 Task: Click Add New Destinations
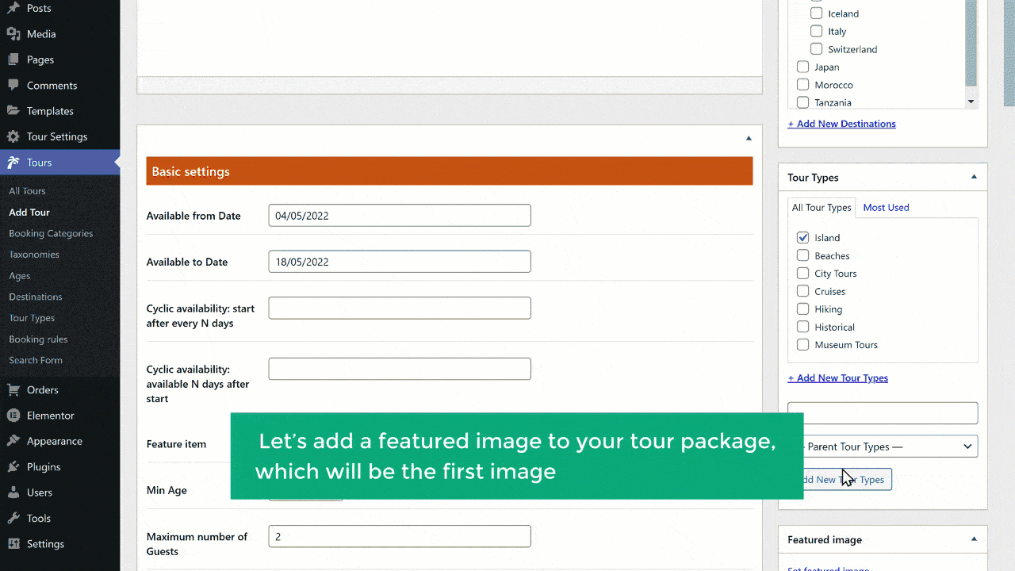[841, 123]
